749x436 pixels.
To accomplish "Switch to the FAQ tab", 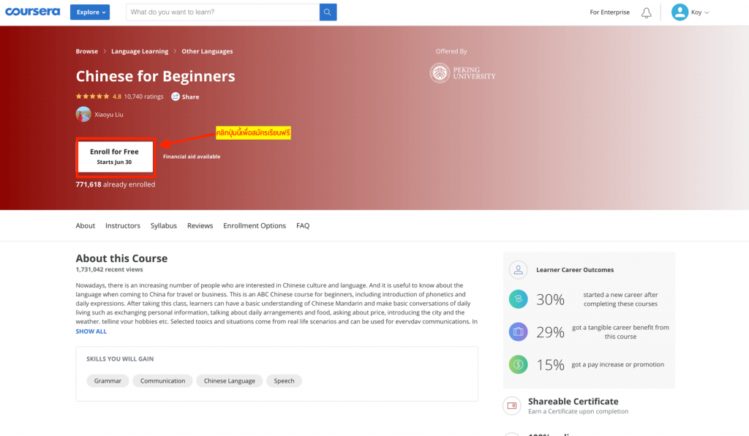I will point(303,225).
